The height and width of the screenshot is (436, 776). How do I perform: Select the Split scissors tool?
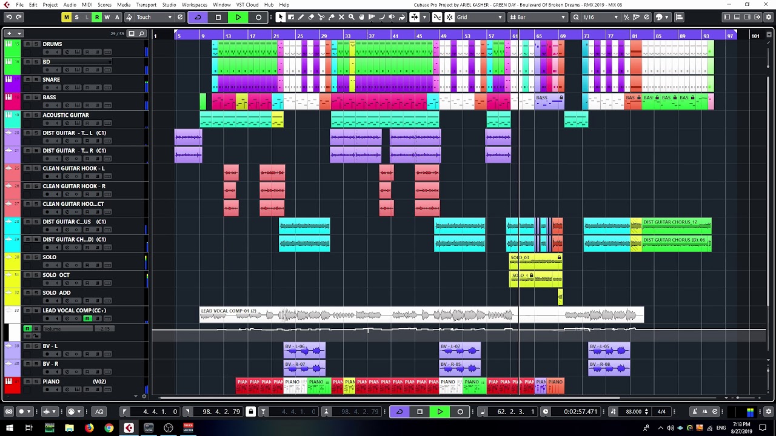click(321, 17)
